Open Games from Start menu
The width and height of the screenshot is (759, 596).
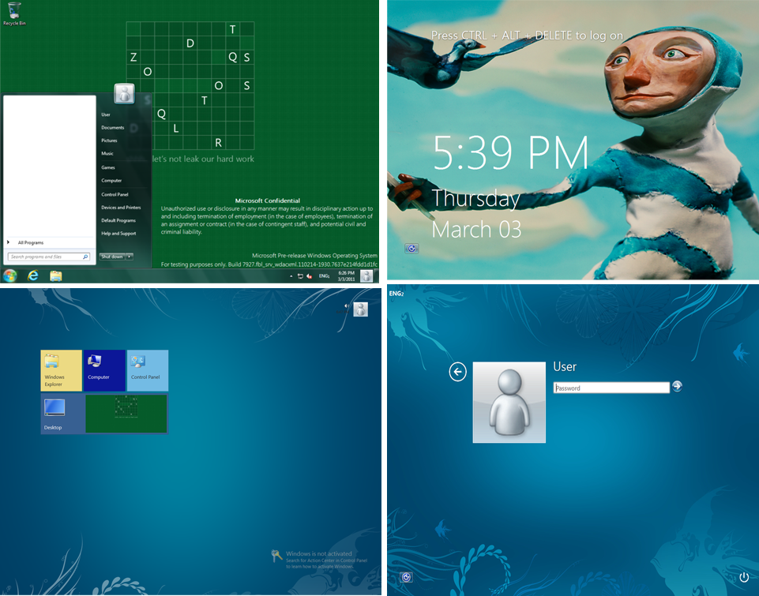pos(108,167)
